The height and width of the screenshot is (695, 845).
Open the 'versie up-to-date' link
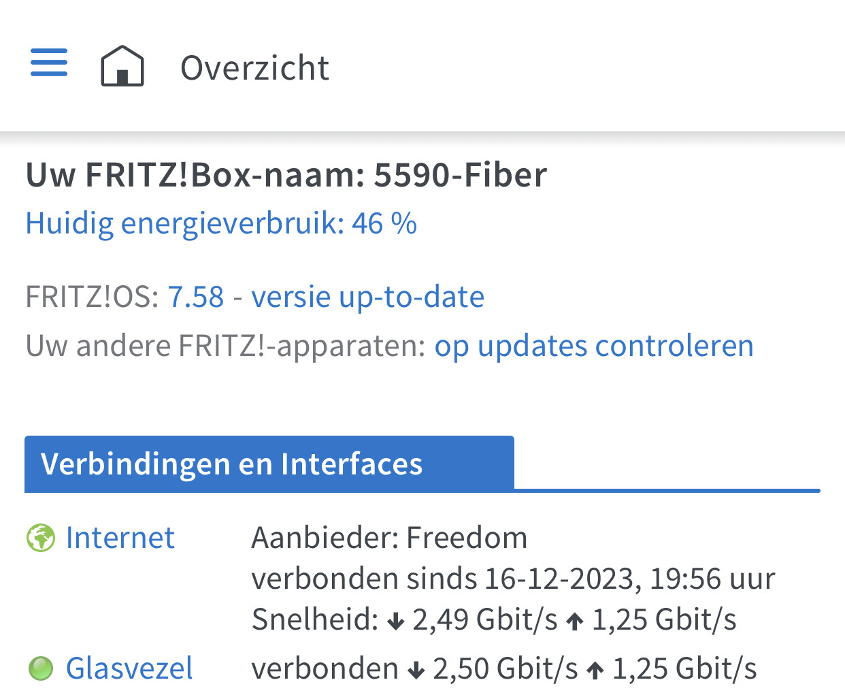click(367, 297)
